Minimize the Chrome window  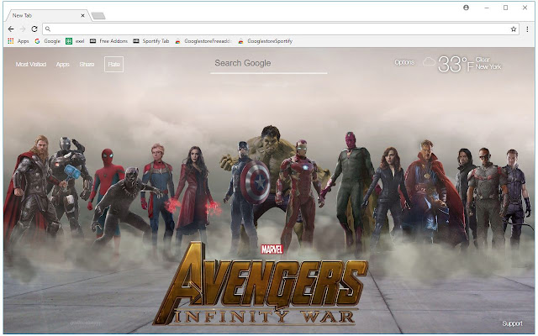(x=487, y=8)
